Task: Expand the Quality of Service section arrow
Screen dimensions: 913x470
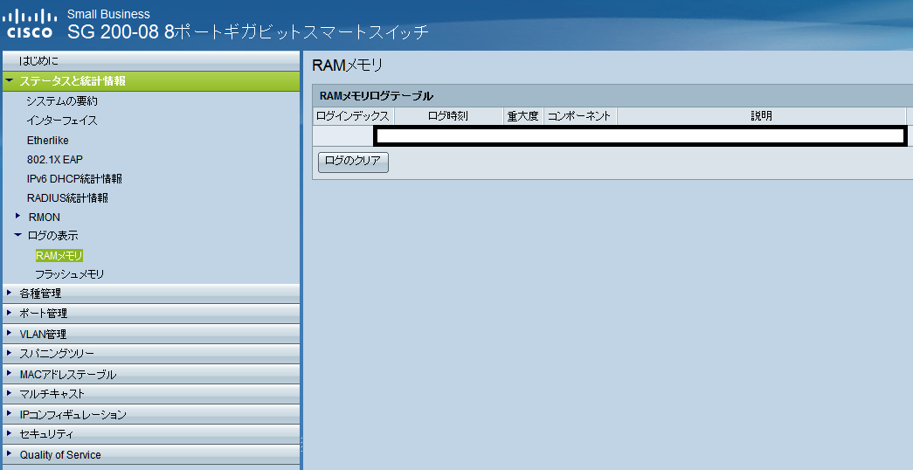Action: [x=10, y=453]
